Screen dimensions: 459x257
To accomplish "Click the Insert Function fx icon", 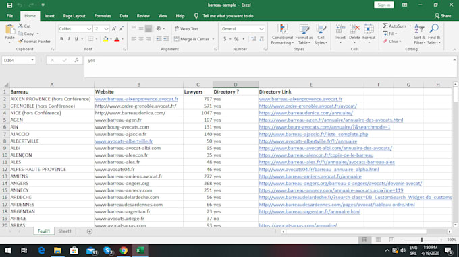I will [x=76, y=60].
